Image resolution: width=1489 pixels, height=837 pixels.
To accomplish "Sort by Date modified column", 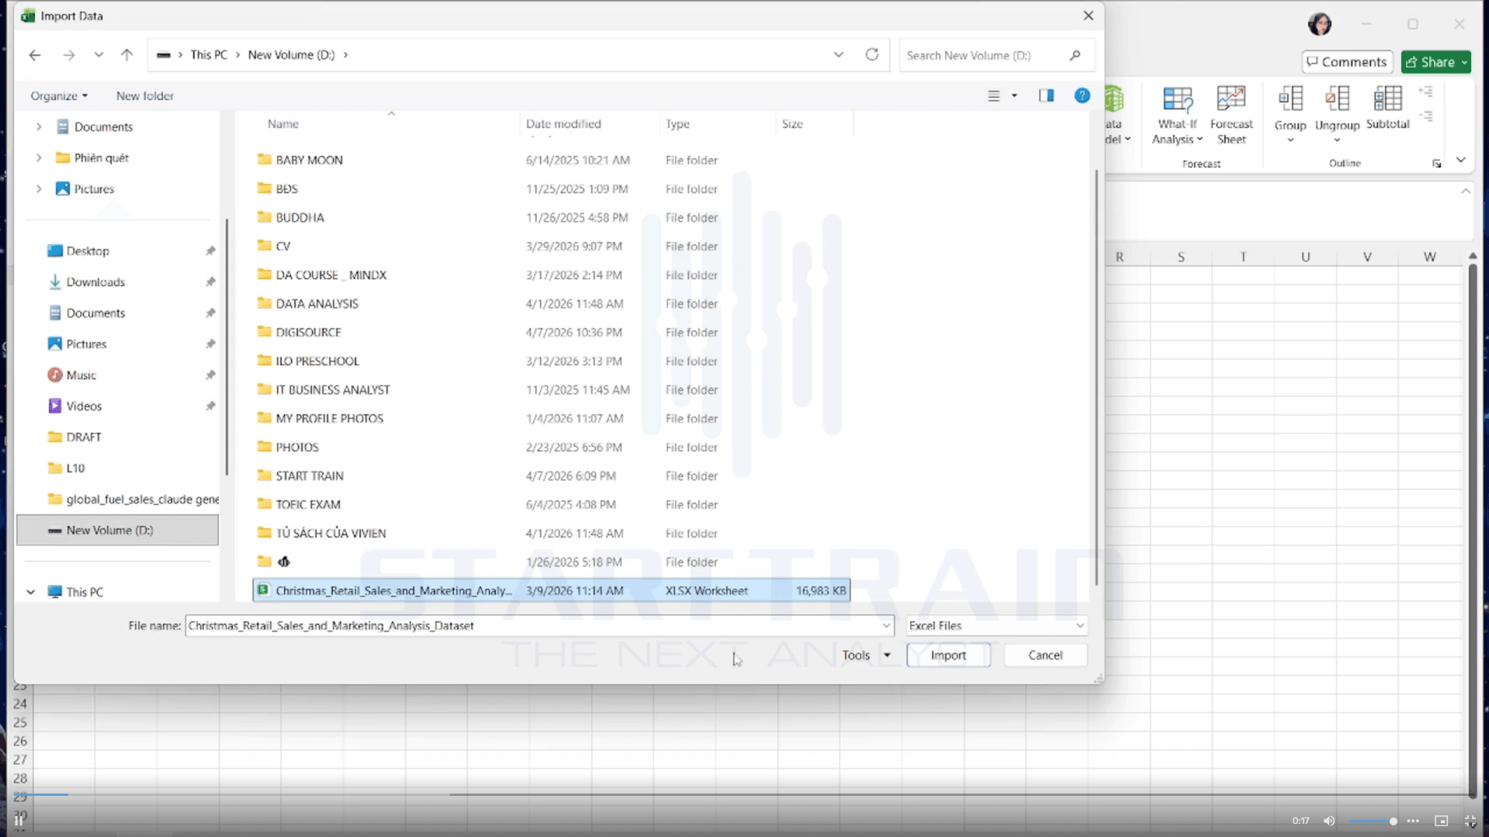I will [563, 123].
